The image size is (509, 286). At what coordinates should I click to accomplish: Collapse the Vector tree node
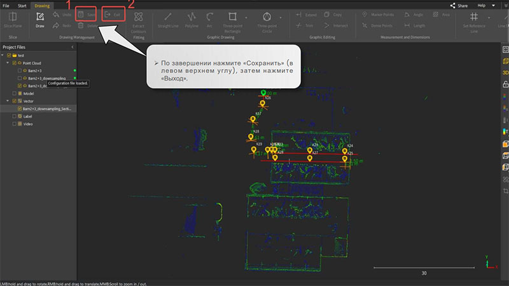point(8,101)
